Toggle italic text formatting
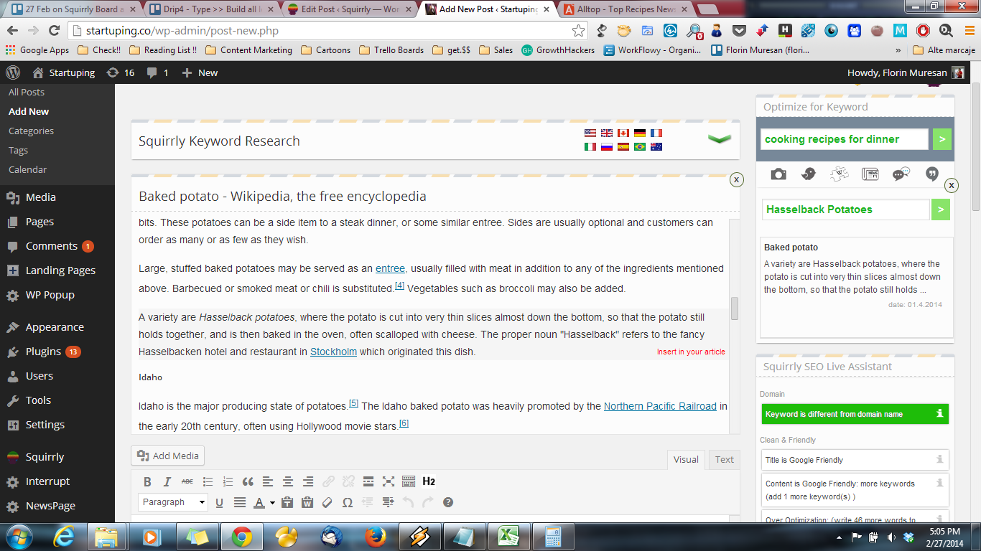 [167, 481]
